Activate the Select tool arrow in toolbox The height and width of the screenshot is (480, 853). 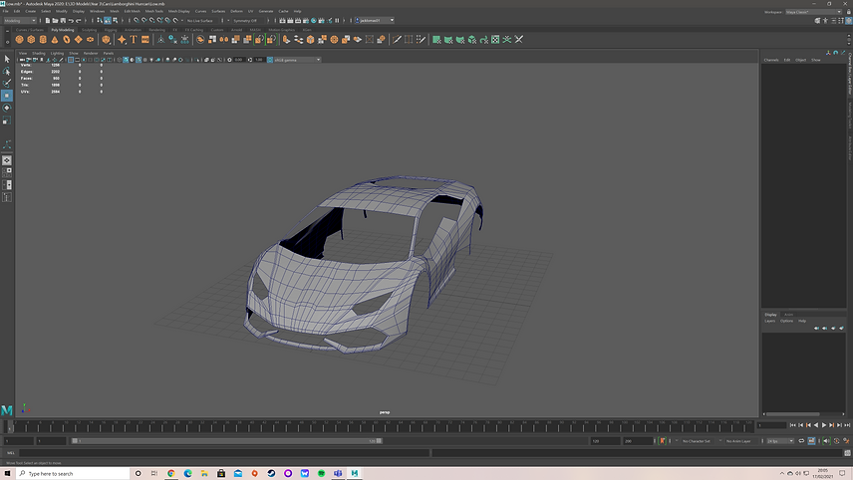7,60
